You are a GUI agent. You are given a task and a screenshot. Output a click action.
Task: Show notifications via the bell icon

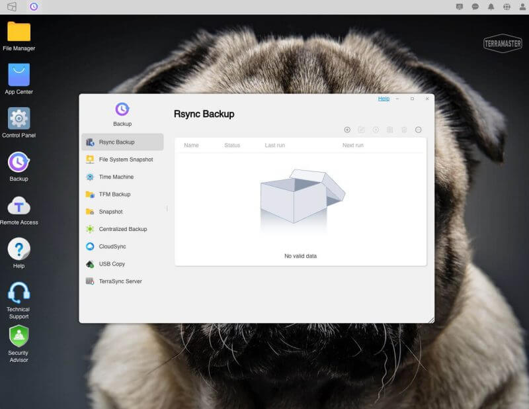pyautogui.click(x=491, y=7)
